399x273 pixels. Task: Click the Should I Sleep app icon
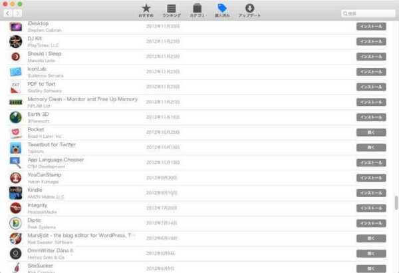pyautogui.click(x=15, y=57)
